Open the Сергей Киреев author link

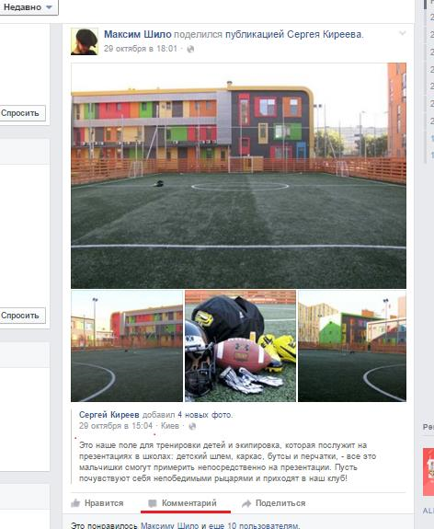coord(108,415)
